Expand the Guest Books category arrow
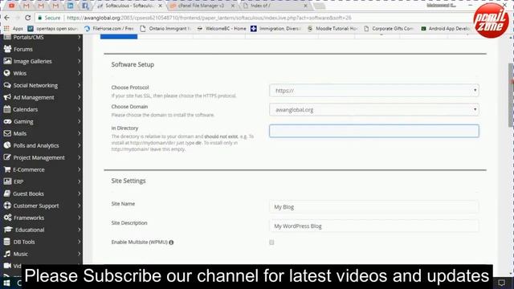This screenshot has width=514, height=289. (x=79, y=193)
